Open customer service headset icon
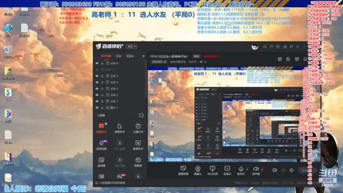 pyautogui.click(x=265, y=47)
